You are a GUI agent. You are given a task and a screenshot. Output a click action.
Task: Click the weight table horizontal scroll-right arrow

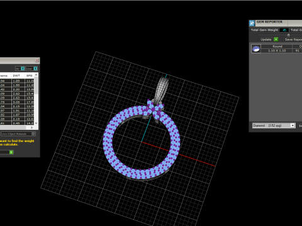[x=31, y=127]
